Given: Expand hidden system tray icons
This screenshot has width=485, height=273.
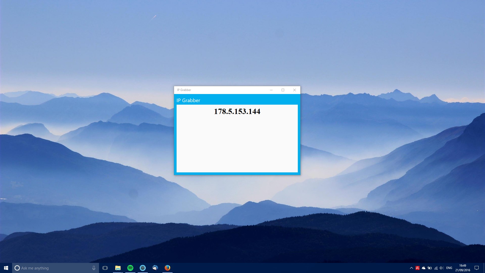Looking at the screenshot, I should click(411, 268).
